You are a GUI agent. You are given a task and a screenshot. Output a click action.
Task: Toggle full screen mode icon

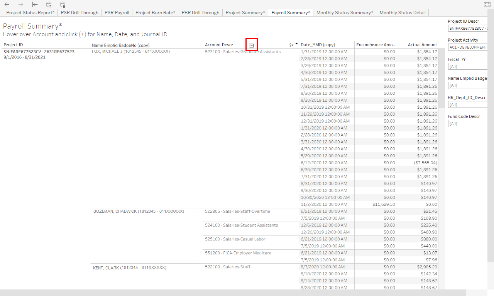point(487,5)
